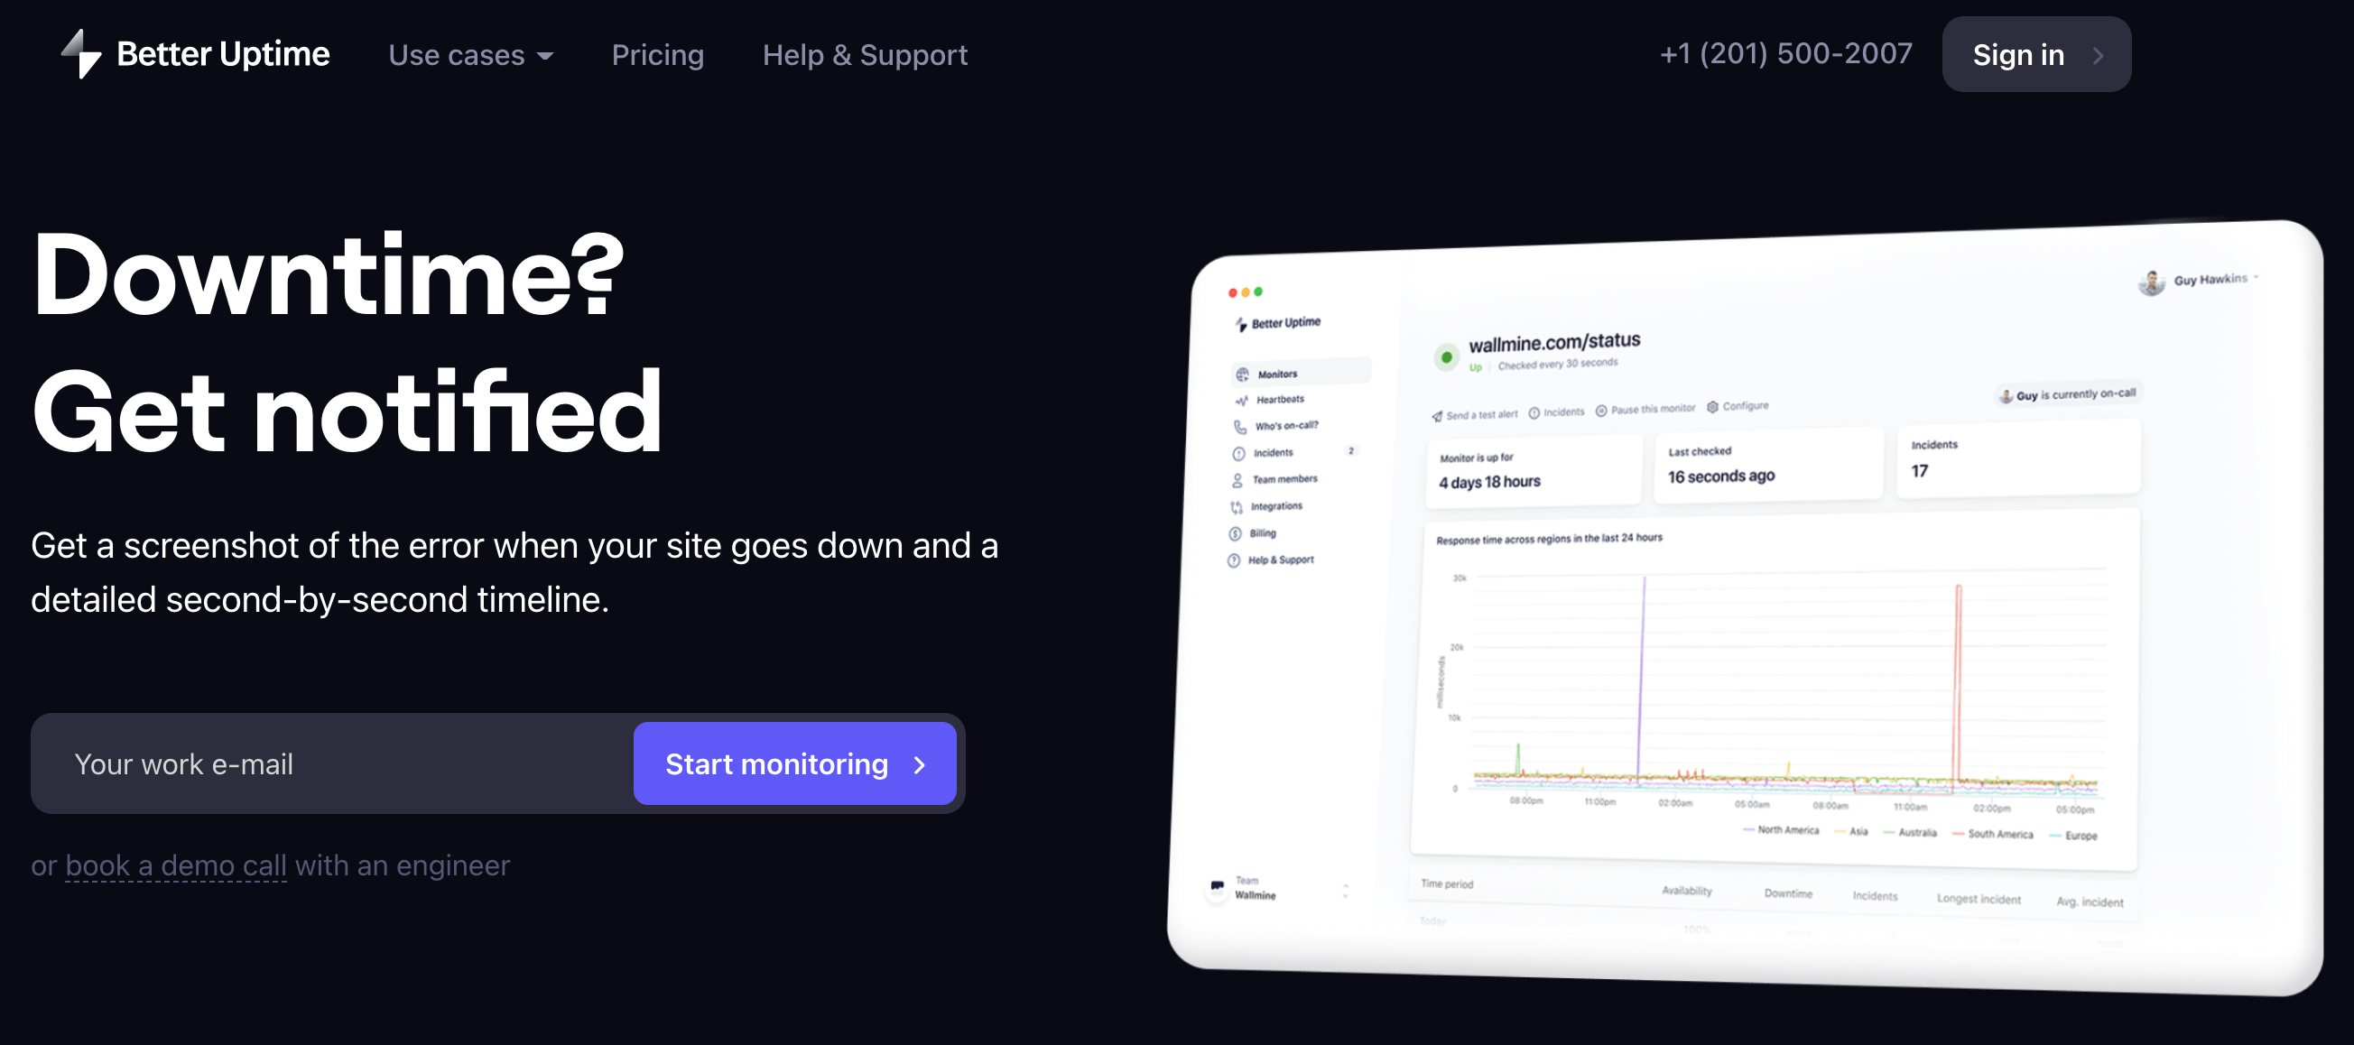Select Monitors globe icon in preview sidebar
Image resolution: width=2354 pixels, height=1045 pixels.
point(1242,375)
